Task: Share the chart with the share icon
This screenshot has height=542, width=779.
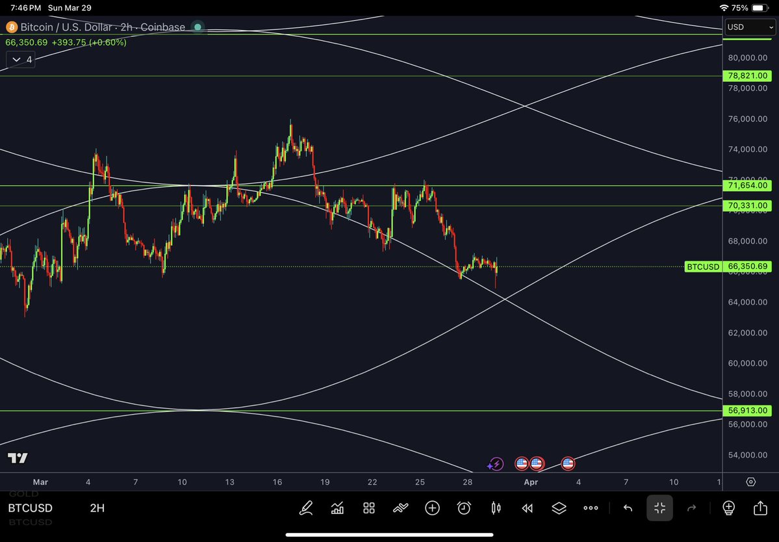Action: [760, 508]
